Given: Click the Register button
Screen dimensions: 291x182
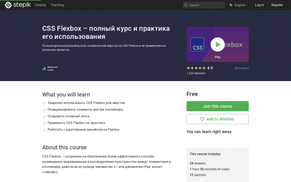Looking at the screenshot, I should coord(277,5).
